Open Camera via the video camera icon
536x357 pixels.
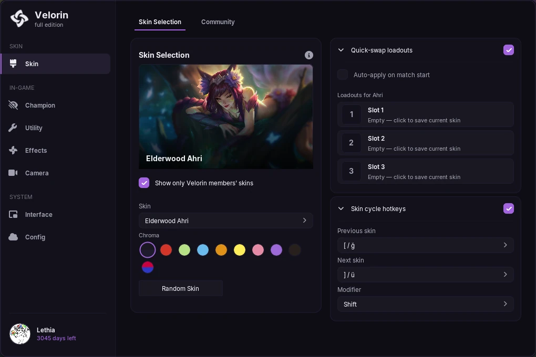click(13, 173)
